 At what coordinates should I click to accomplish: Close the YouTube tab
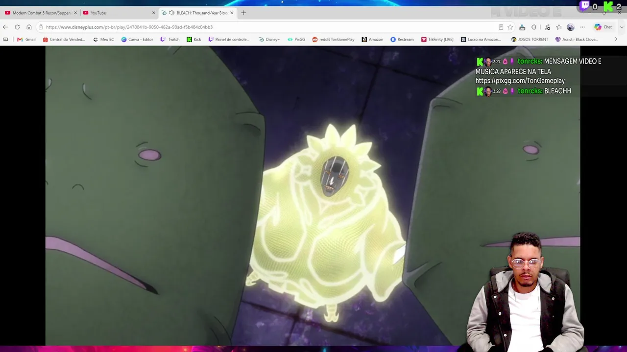[x=153, y=13]
